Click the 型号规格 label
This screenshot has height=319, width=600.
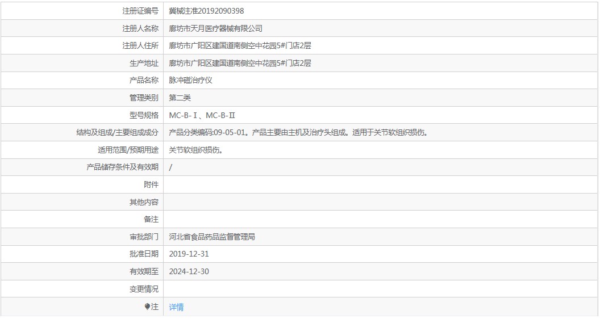point(144,115)
